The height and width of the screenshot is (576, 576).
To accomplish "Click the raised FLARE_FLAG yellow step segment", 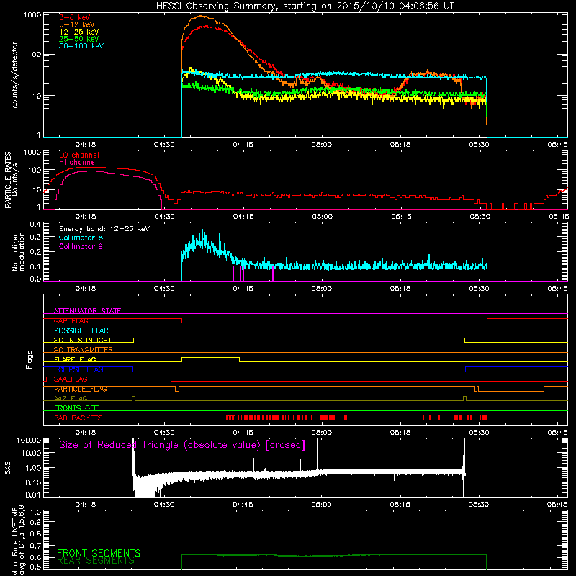I will (x=210, y=357).
